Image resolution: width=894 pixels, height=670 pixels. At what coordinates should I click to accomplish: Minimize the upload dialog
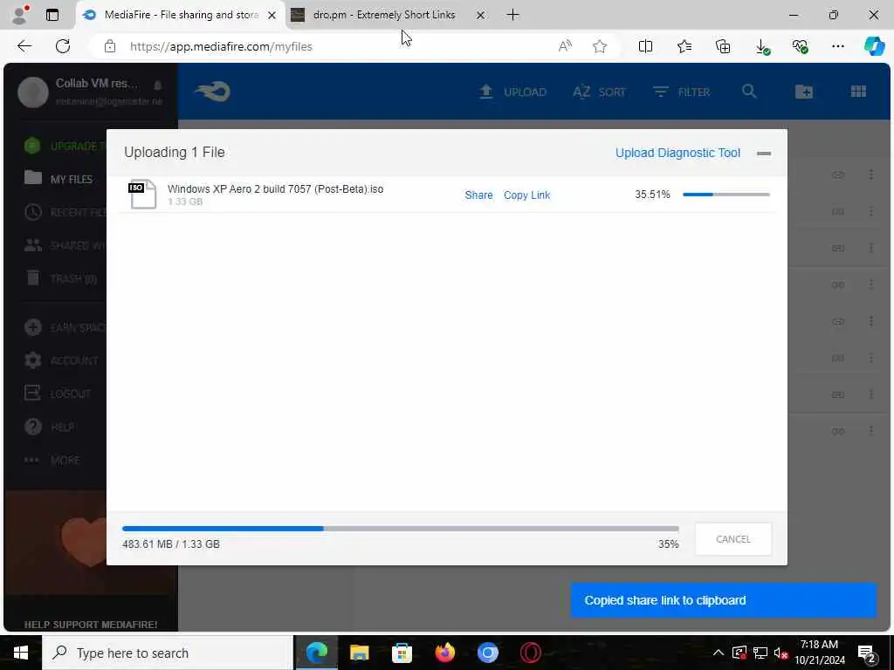(764, 154)
